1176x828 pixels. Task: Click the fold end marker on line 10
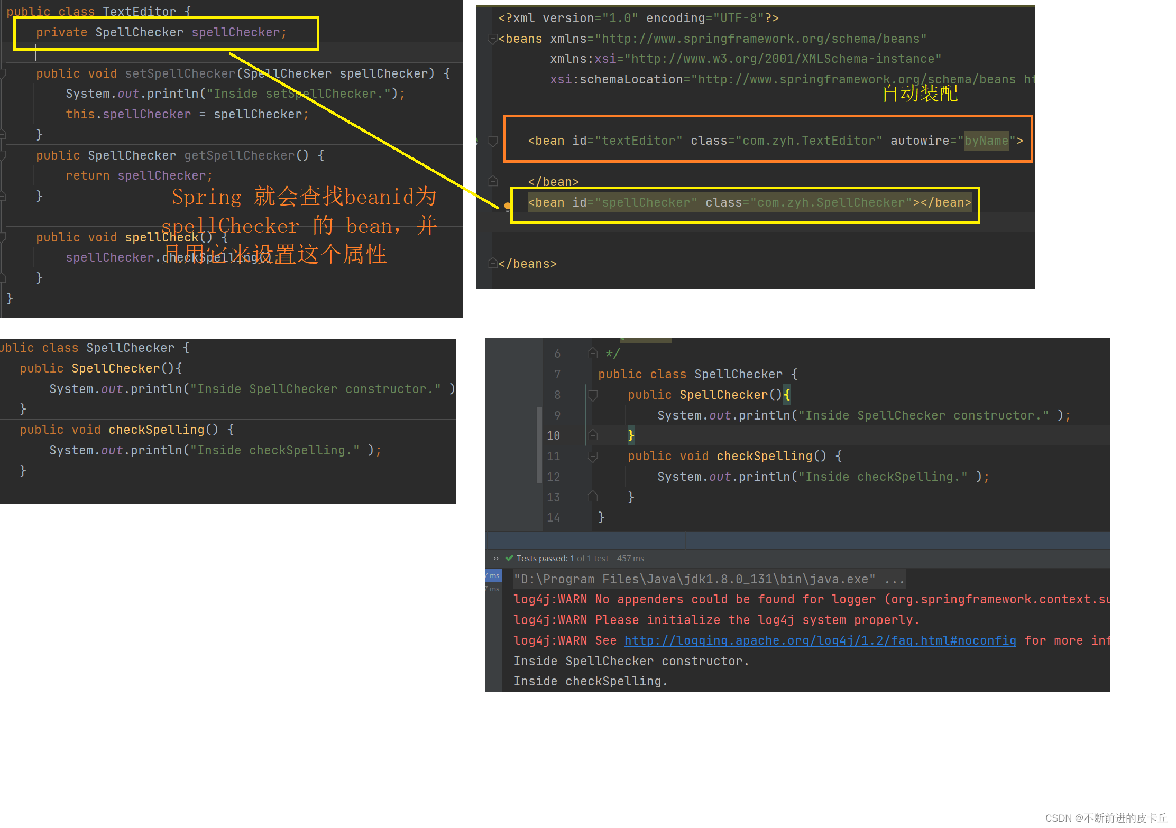pos(593,435)
